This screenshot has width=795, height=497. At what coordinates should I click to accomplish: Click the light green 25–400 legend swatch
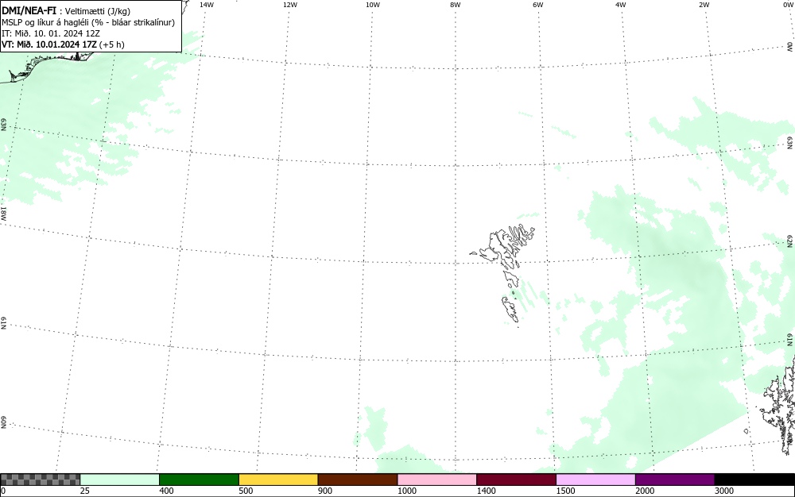click(120, 480)
